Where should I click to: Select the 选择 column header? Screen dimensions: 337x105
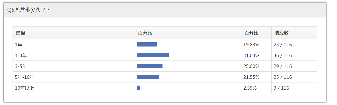[x=20, y=33]
